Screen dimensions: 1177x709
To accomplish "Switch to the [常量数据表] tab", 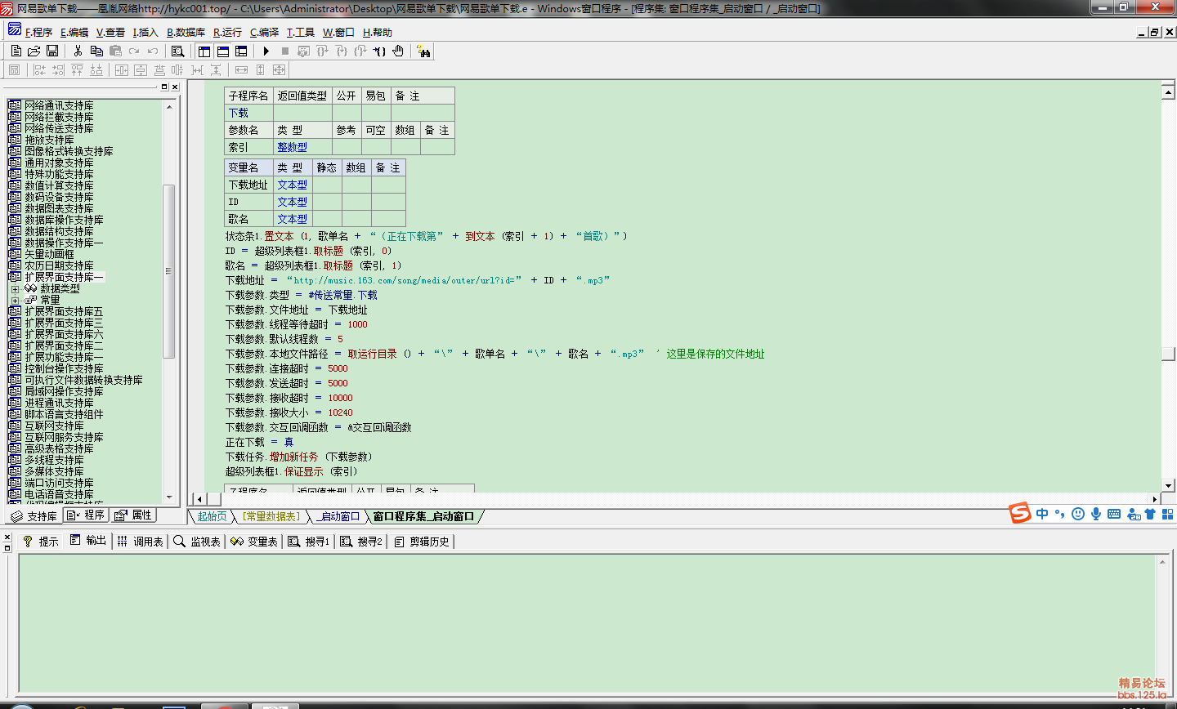I will click(x=271, y=516).
